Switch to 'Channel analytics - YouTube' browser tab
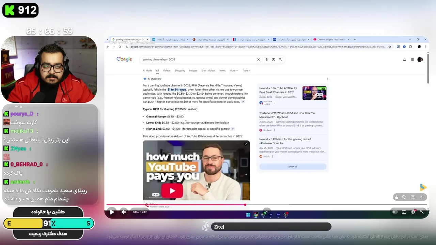The width and height of the screenshot is (436, 245). pos(331,39)
